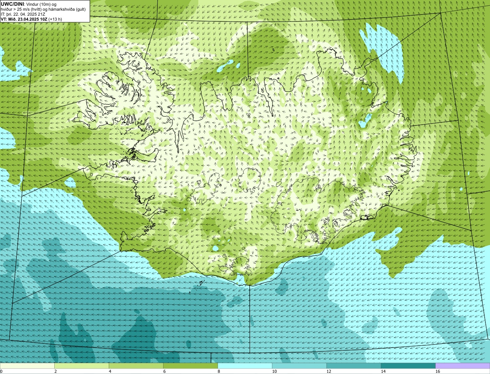
Task: Click the text "hviður > 25 m/s (hvítt) og hámarkshviða (gult)"
Action: pos(43,9)
